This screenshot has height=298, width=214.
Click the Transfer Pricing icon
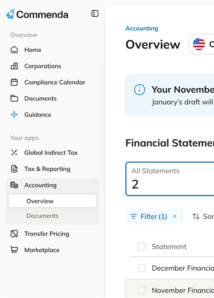[x=14, y=234]
